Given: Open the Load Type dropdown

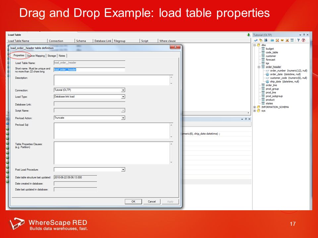Looking at the screenshot, I should [x=123, y=97].
